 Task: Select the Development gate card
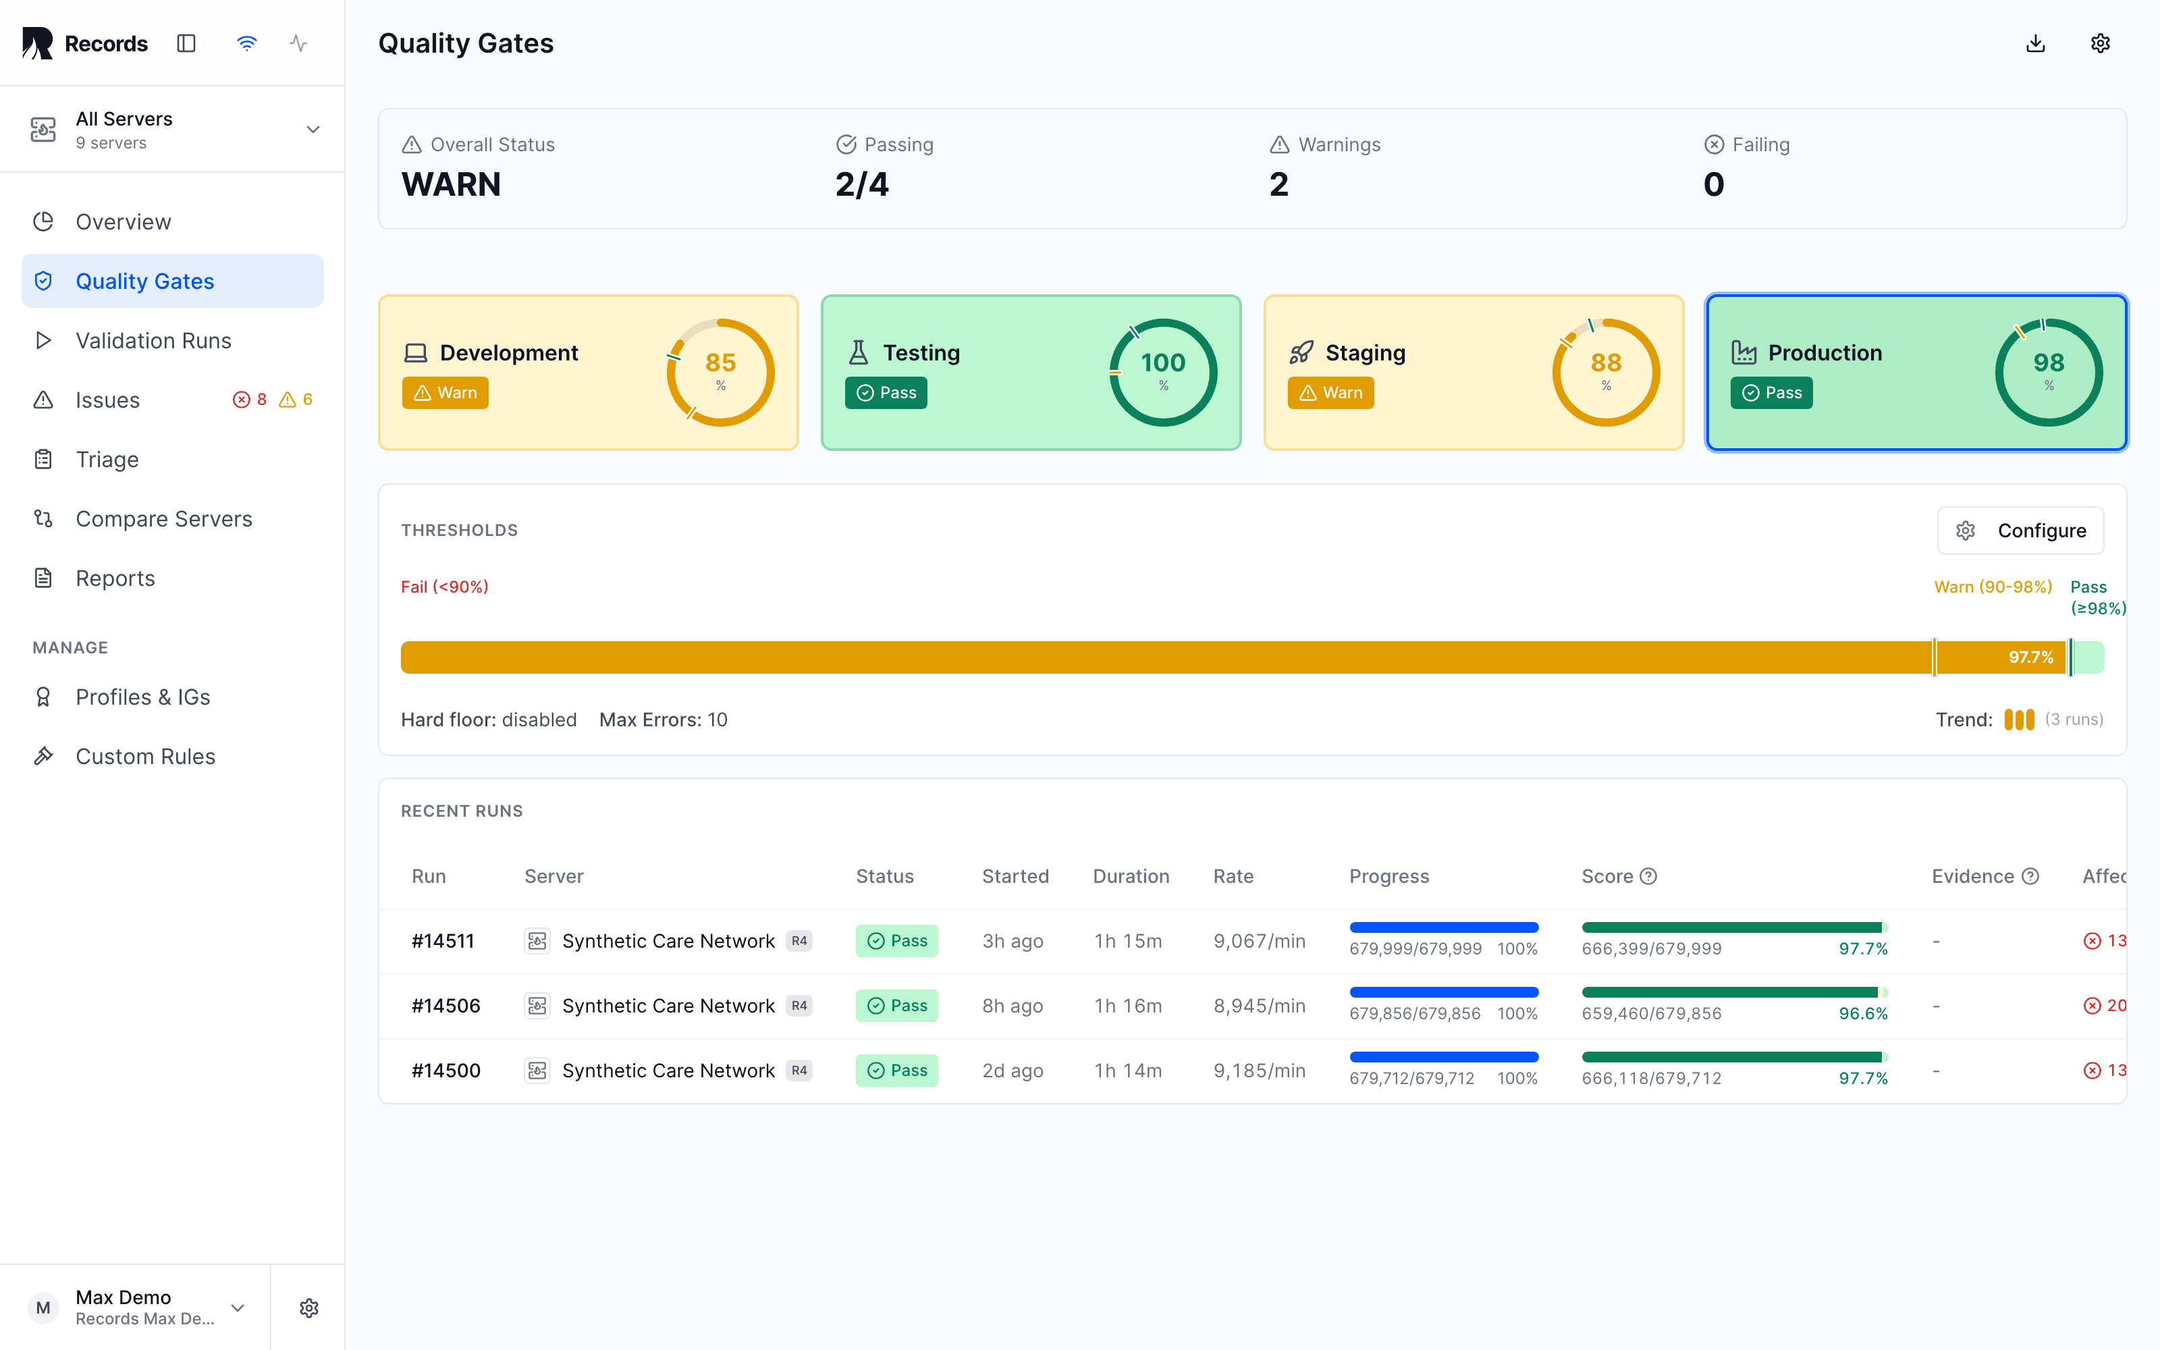[588, 373]
